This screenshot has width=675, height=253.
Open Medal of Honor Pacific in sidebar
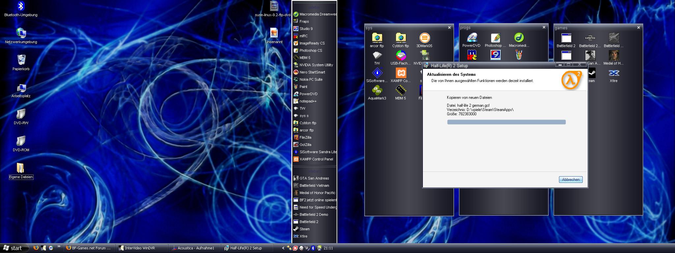click(x=314, y=193)
